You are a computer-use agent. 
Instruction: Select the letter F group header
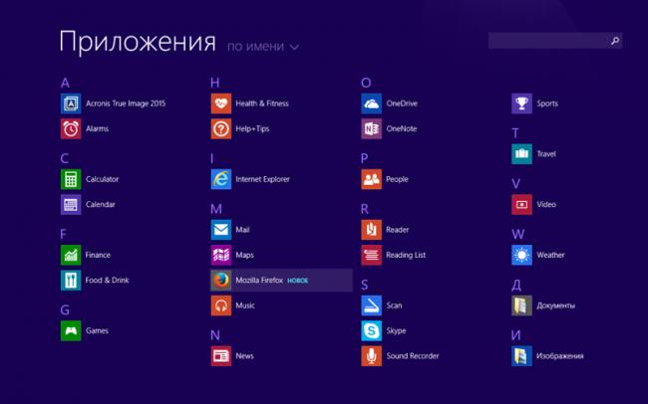63,234
